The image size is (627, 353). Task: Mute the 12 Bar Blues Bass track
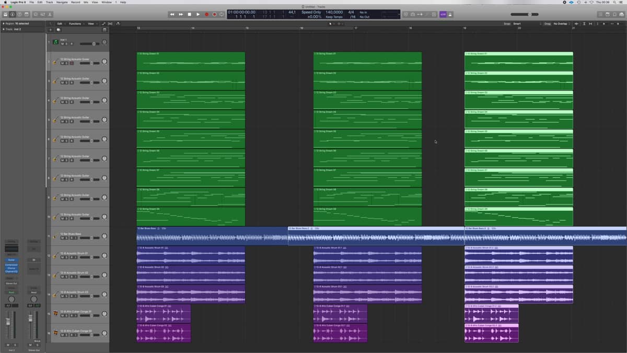click(62, 238)
